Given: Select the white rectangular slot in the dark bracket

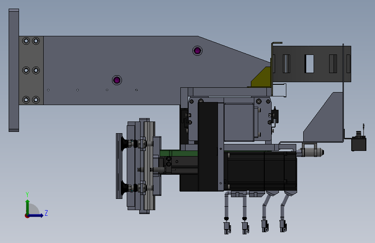Looking at the screenshot, I should [309, 64].
